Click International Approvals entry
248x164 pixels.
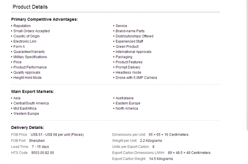tap(133, 52)
